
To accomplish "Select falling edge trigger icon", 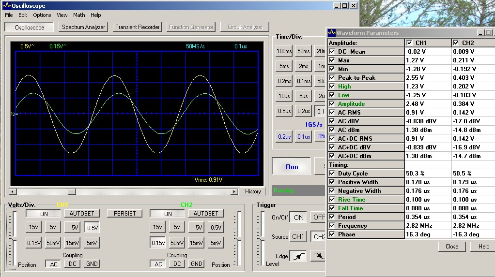I will tap(318, 256).
